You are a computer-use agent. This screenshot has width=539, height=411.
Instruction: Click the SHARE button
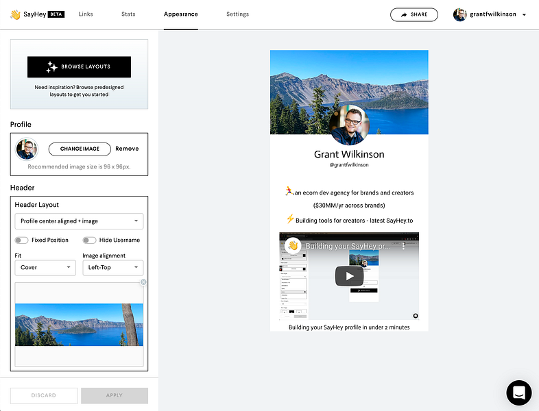click(x=414, y=14)
